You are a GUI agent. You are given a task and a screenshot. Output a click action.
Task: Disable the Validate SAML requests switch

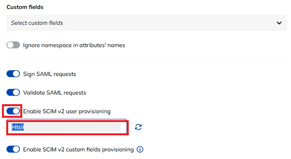(13, 93)
